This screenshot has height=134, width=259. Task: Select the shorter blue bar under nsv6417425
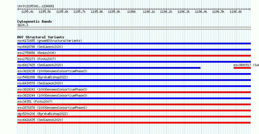pos(109,68)
